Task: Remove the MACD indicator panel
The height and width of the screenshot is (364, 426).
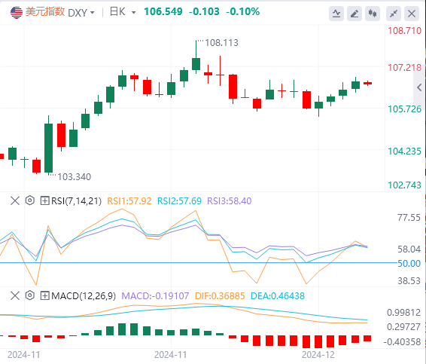Action: point(15,295)
